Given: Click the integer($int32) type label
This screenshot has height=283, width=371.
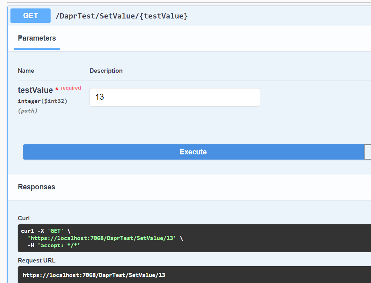Looking at the screenshot, I should point(43,101).
